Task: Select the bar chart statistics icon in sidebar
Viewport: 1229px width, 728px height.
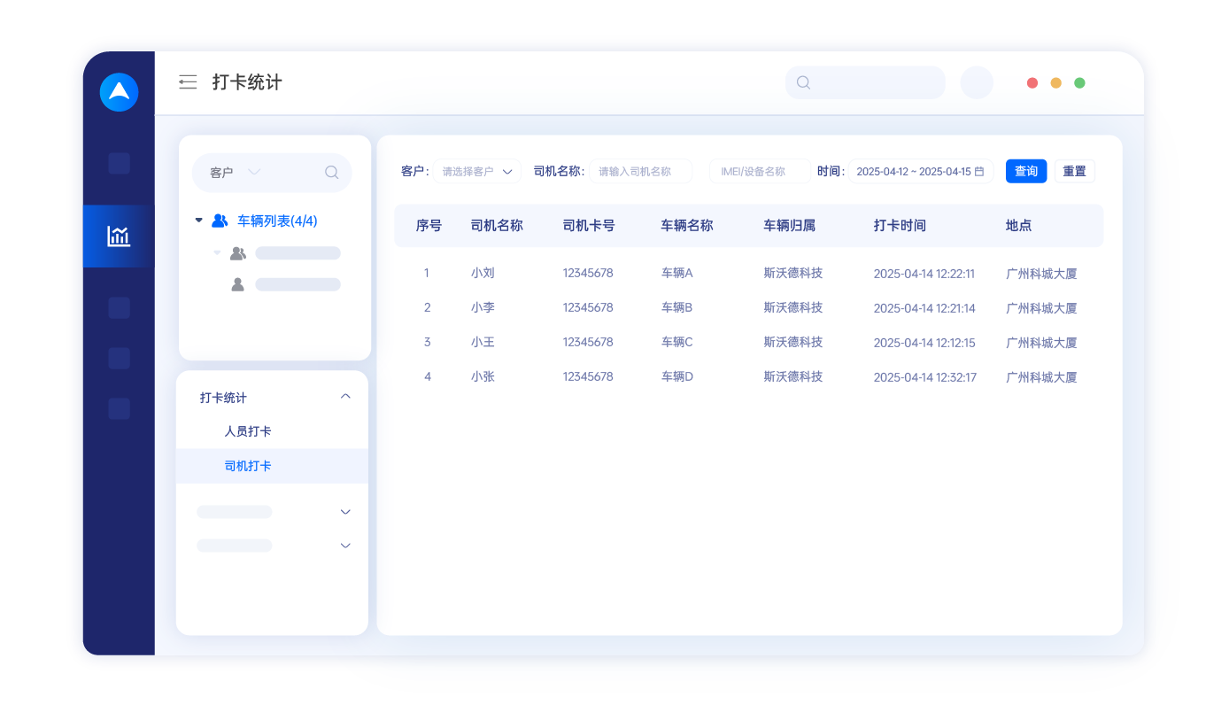Action: (x=118, y=236)
